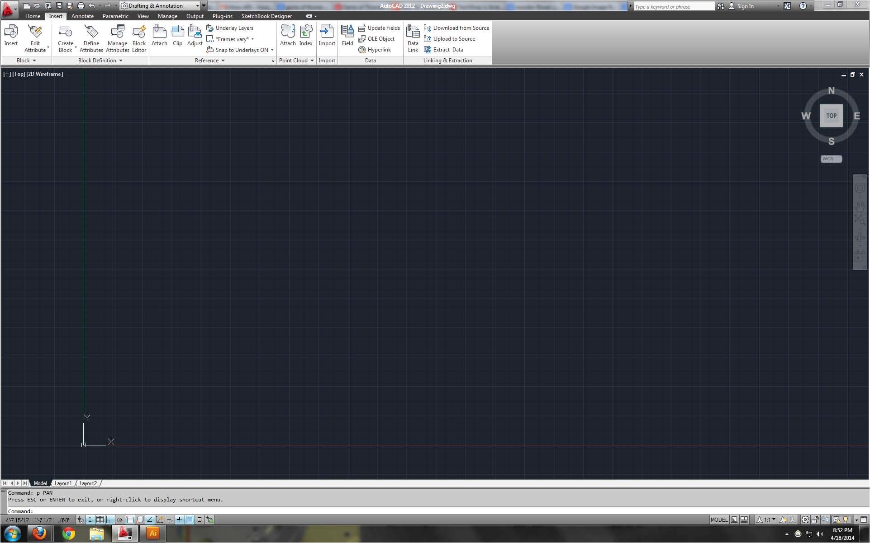Expand the Reference panel dropdown
The height and width of the screenshot is (543, 870).
[209, 61]
